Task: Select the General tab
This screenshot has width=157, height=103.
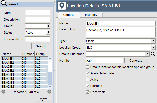Action: [x=69, y=15]
